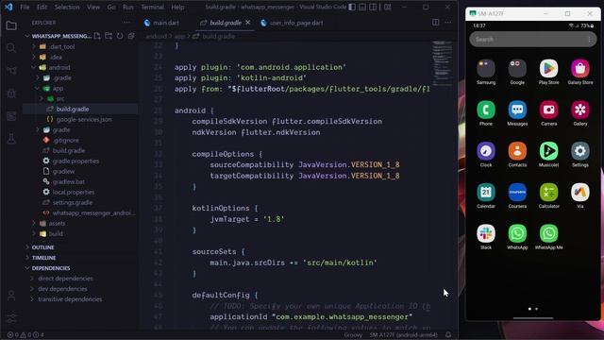Open the Google folder on phone

517,72
